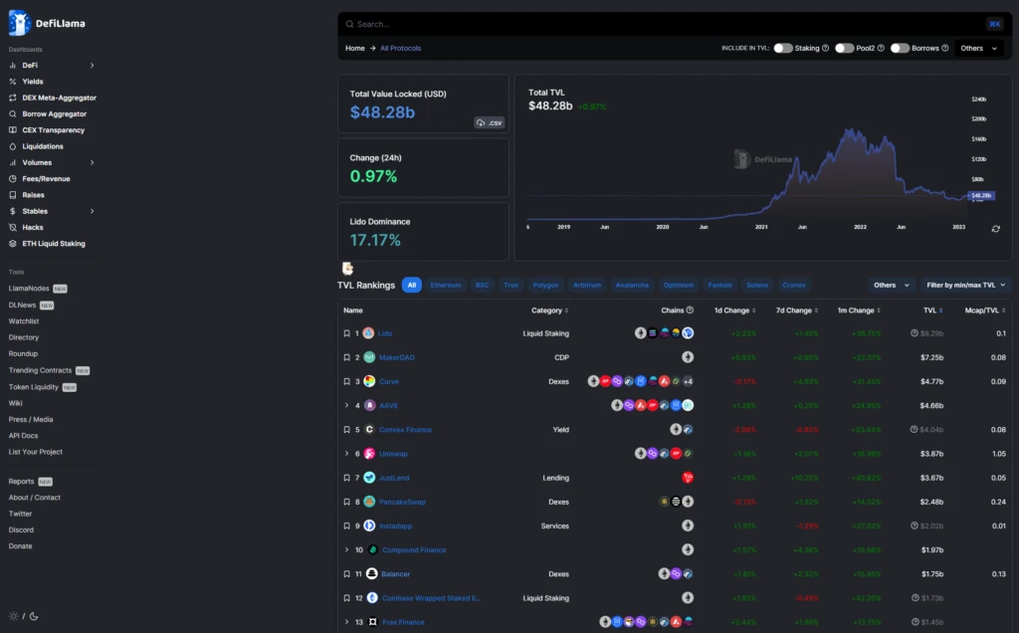The image size is (1019, 633).
Task: Open the Balancer protocol link
Action: point(396,574)
